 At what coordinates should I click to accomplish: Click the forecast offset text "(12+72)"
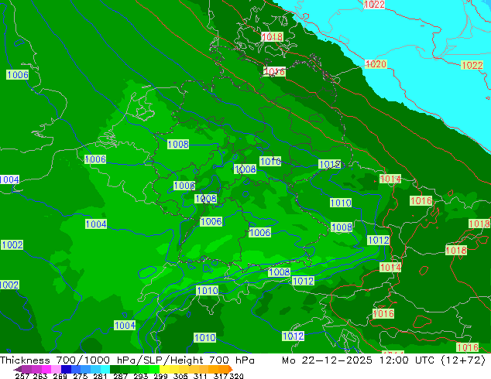coord(463,360)
